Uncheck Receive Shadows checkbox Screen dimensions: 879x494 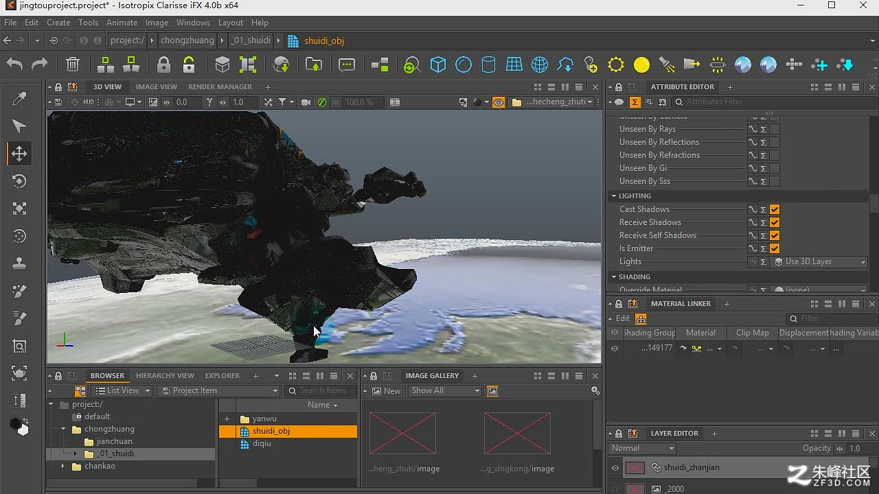pyautogui.click(x=775, y=222)
